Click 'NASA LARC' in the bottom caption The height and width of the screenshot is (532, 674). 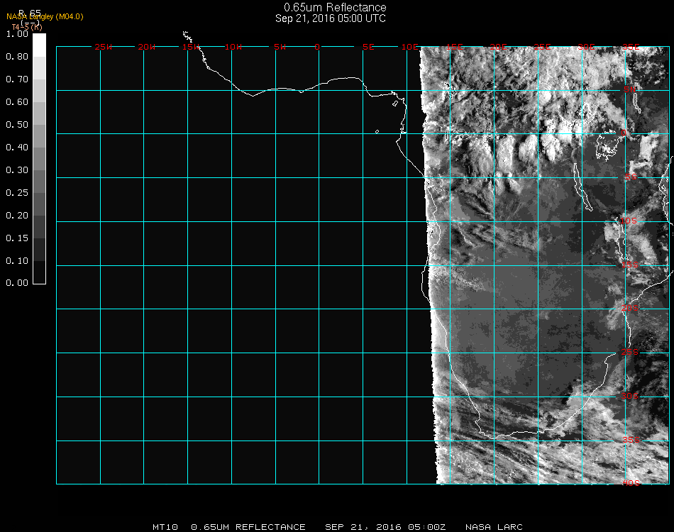pos(494,527)
